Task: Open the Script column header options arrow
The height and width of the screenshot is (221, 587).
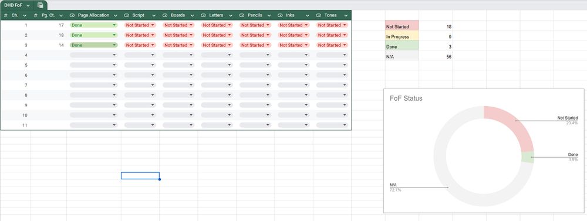Action: 154,16
